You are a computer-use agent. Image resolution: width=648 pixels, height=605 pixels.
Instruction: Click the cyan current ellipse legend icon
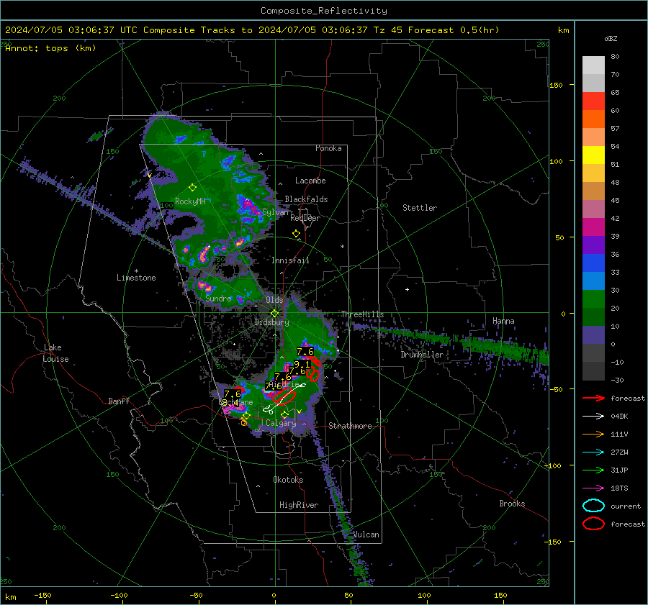point(593,506)
